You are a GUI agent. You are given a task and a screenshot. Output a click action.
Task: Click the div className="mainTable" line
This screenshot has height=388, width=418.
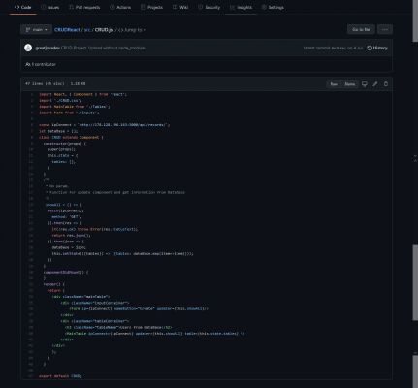[80, 297]
